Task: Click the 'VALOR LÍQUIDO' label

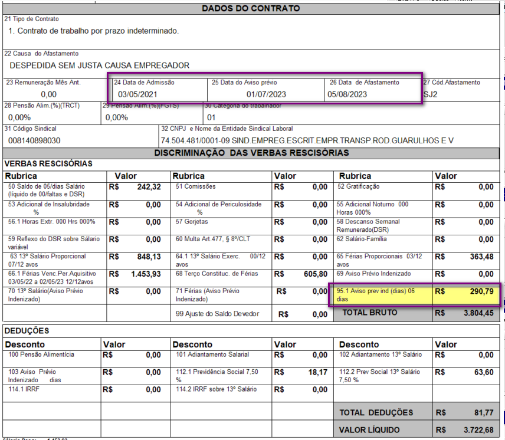Action: pyautogui.click(x=369, y=430)
